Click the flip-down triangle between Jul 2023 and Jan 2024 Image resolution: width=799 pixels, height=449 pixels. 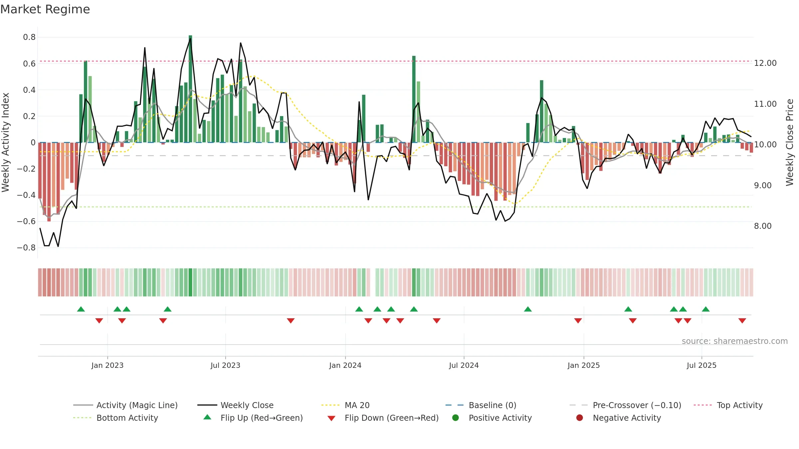[291, 321]
